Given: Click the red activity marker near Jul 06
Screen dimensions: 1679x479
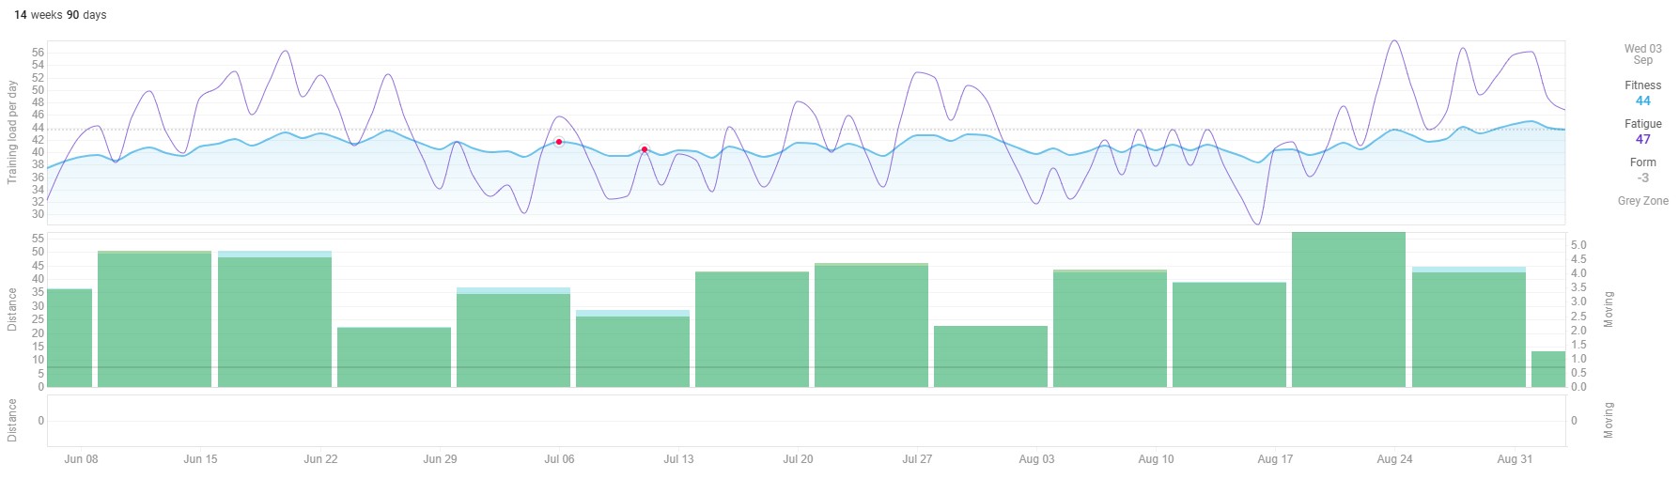Looking at the screenshot, I should [559, 142].
